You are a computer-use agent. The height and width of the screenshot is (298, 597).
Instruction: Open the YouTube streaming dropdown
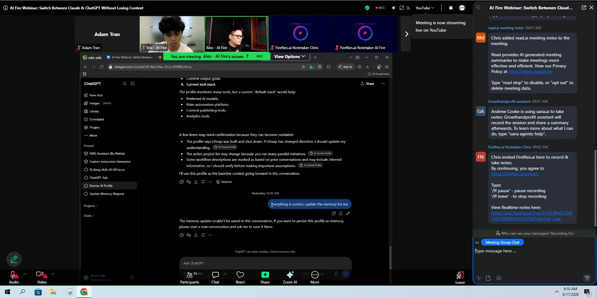[424, 8]
